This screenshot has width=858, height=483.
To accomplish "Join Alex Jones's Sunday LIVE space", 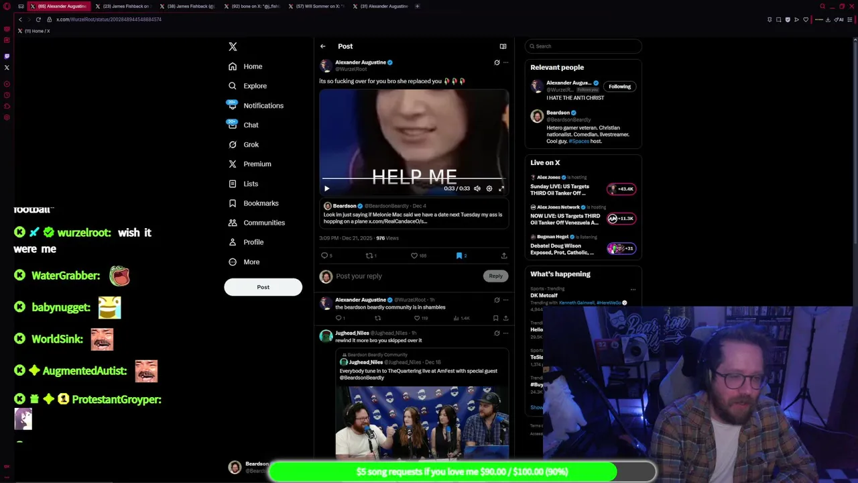I will (583, 186).
